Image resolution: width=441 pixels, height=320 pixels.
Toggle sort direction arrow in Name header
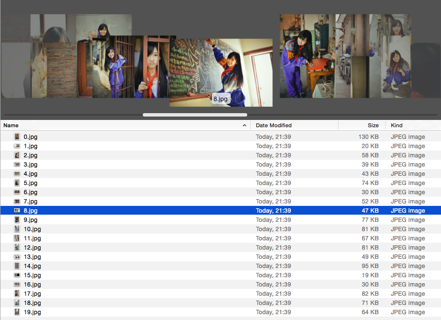[244, 125]
